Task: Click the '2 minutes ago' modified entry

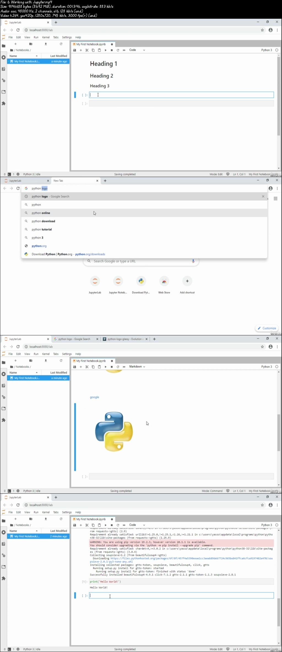Action: [x=58, y=536]
